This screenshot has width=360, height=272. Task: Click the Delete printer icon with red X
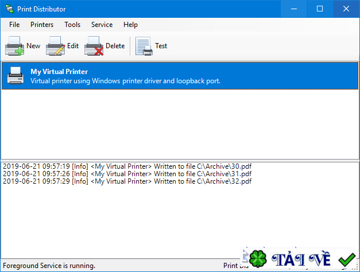point(94,46)
